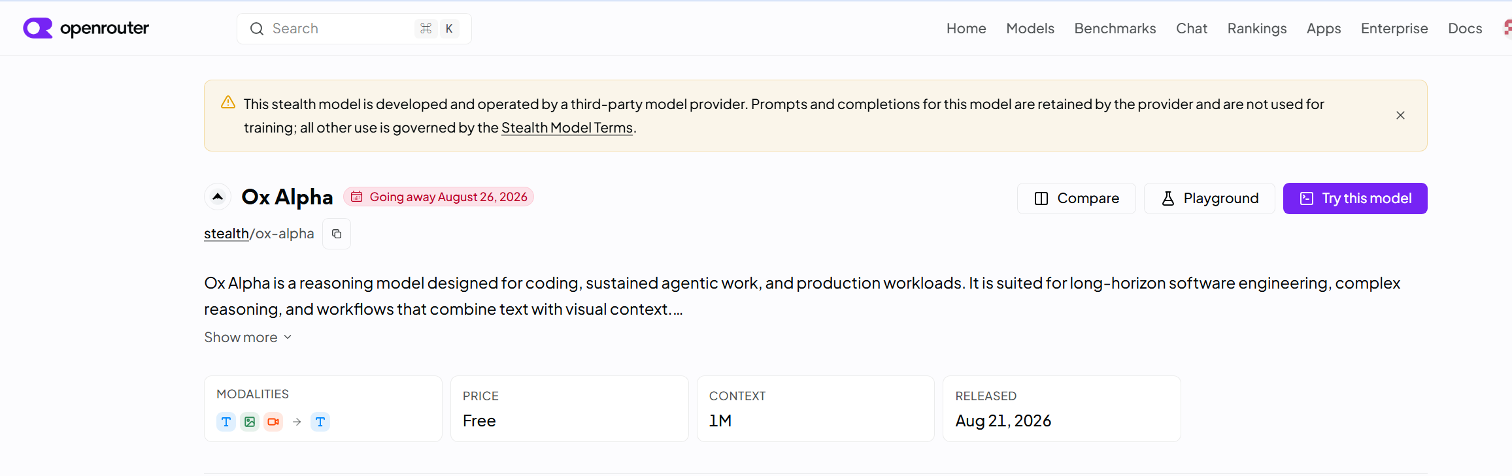Viewport: 1512px width, 476px height.
Task: Open the Stealth Model Terms link
Action: (x=567, y=128)
